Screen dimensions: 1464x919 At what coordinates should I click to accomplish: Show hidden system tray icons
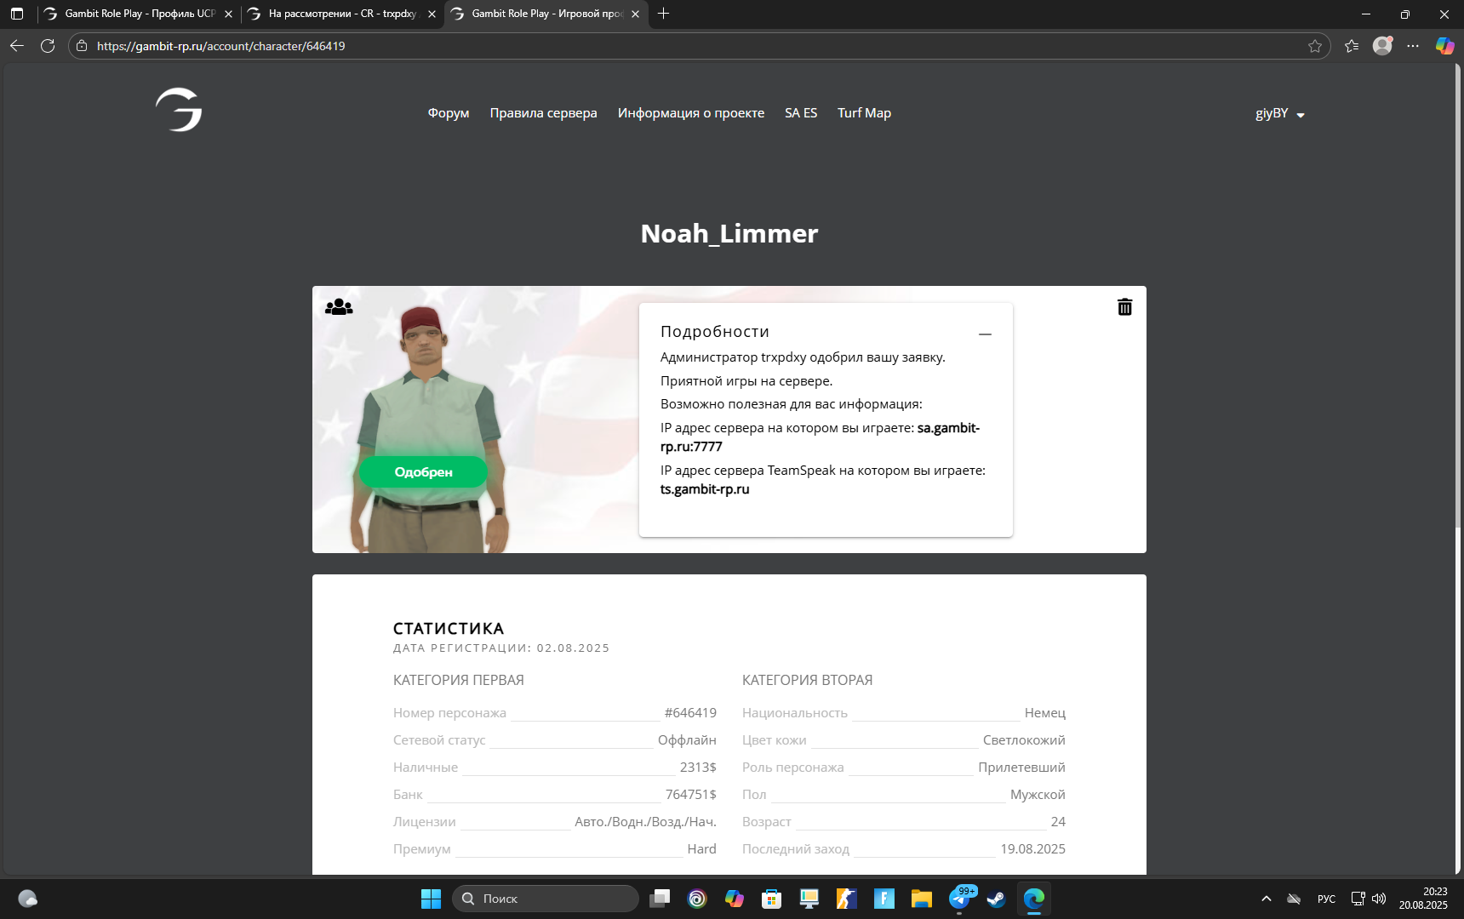1266,899
